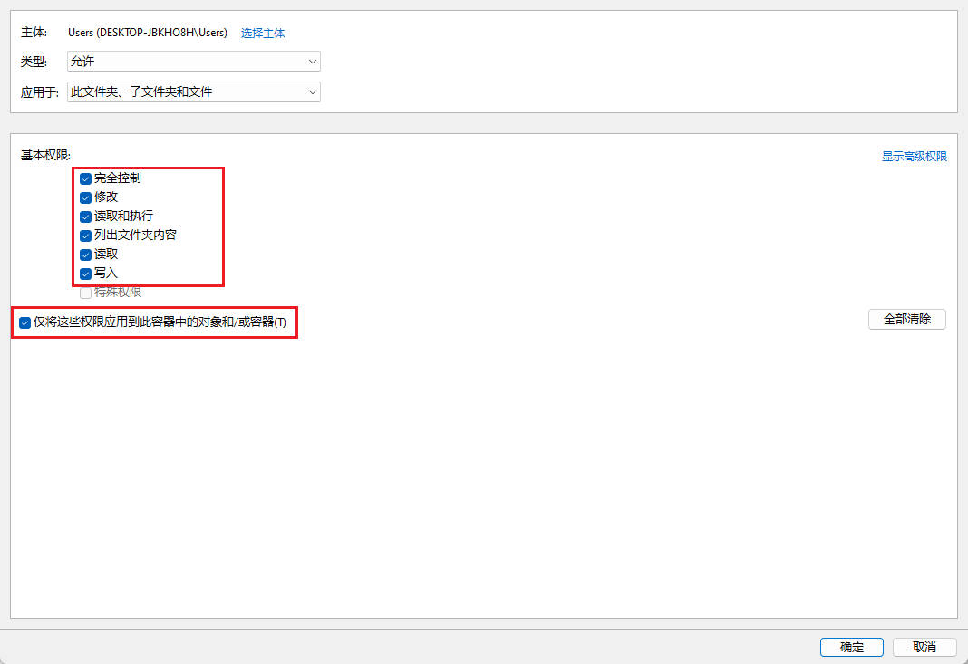Image resolution: width=968 pixels, height=664 pixels.
Task: Click the 基本权限 section label
Action: (45, 156)
